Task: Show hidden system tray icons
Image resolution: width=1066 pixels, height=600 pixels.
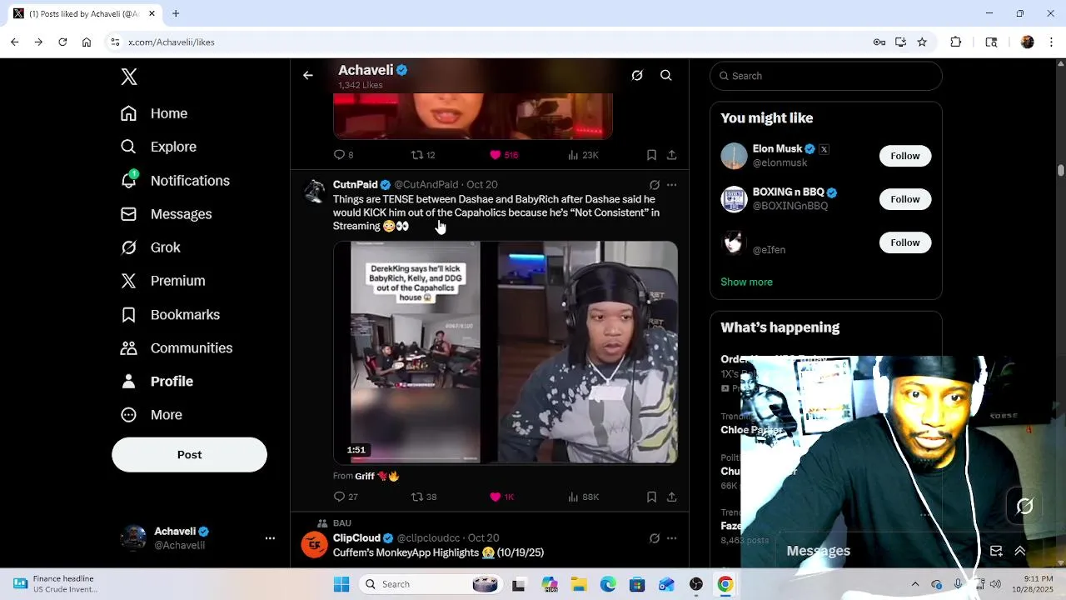Action: coord(915,584)
